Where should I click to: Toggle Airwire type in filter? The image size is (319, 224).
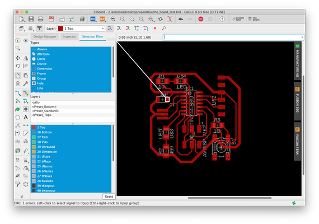click(x=71, y=49)
